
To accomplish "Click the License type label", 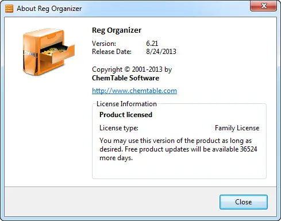I will tap(119, 128).
